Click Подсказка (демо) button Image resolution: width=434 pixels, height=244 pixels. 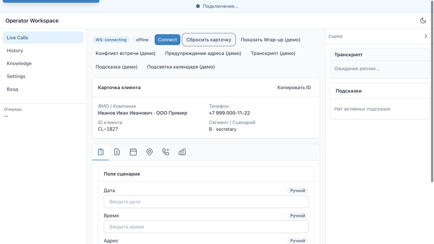(x=117, y=67)
